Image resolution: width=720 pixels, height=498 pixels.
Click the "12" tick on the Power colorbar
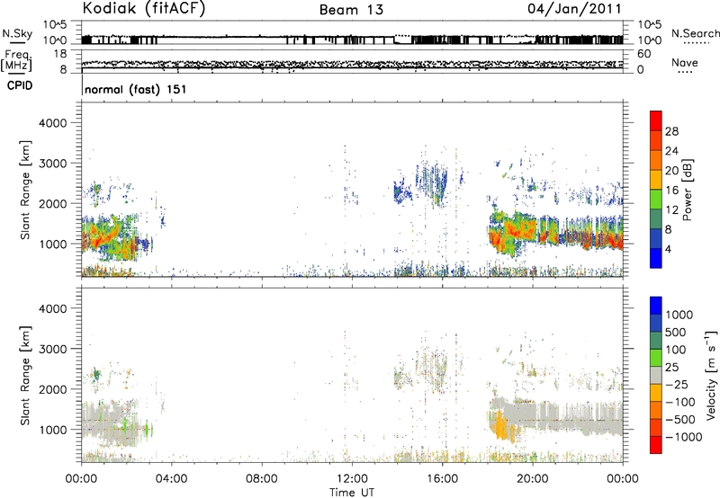(671, 210)
